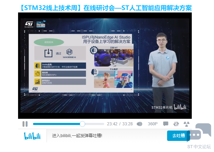This screenshot has height=152, width=214.
Task: Toggle danmaku comments with speech bubble icon
Action: pos(166,124)
